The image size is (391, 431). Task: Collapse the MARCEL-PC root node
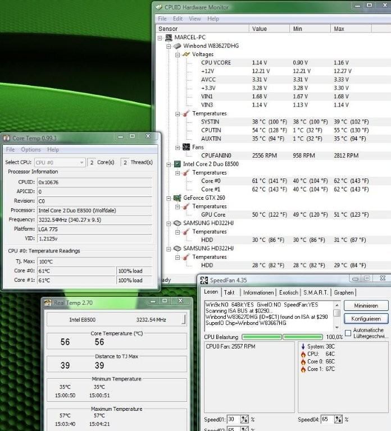pyautogui.click(x=160, y=38)
